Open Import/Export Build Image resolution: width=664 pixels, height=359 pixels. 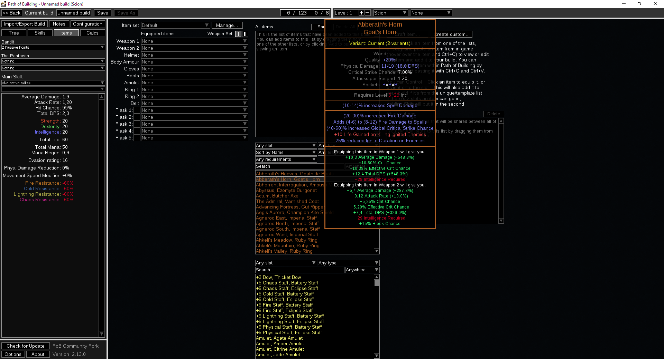tap(25, 24)
